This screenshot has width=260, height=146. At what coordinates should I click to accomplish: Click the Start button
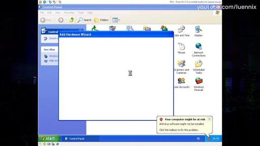pos(49,138)
